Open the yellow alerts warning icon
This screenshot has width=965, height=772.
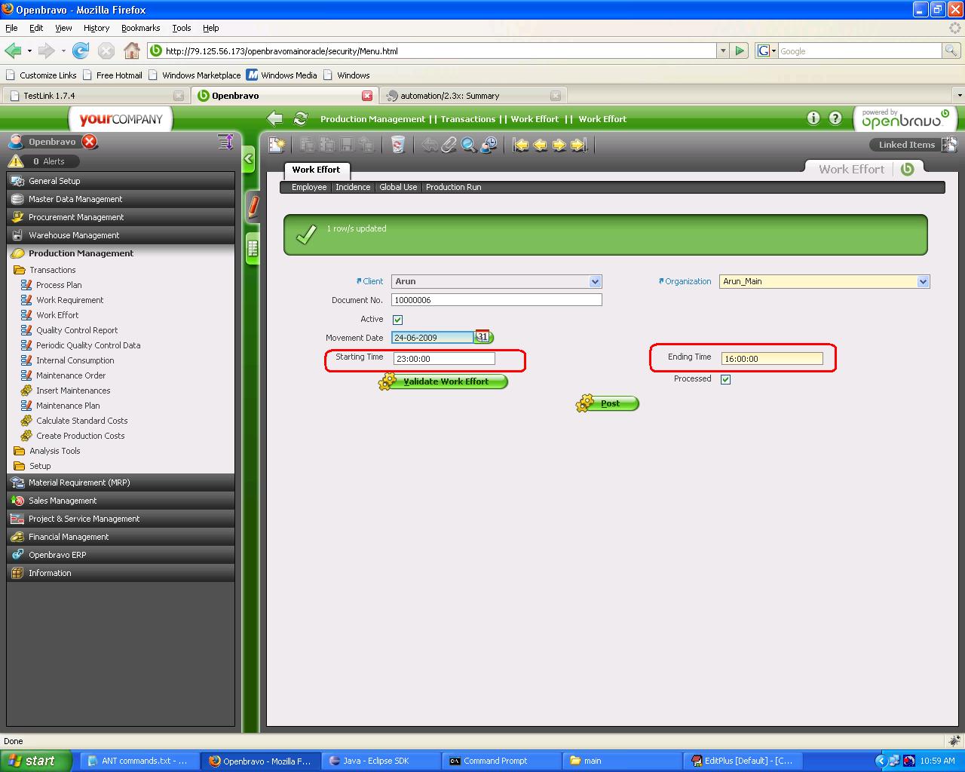[16, 161]
